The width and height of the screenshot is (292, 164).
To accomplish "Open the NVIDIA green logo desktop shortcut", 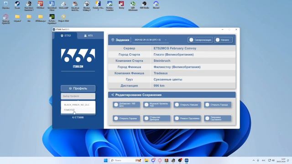I will (x=52, y=19).
